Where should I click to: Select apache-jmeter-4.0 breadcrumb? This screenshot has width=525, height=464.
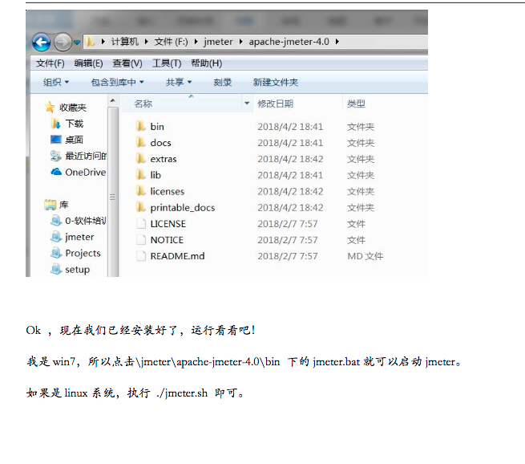coord(289,42)
